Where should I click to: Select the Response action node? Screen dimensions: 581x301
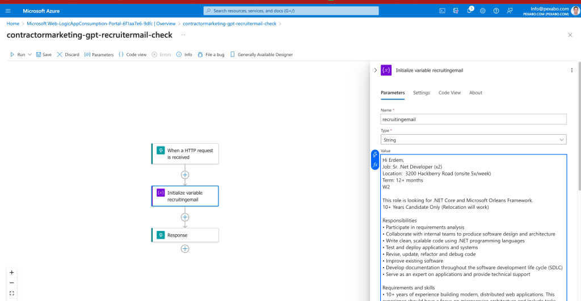(x=185, y=235)
